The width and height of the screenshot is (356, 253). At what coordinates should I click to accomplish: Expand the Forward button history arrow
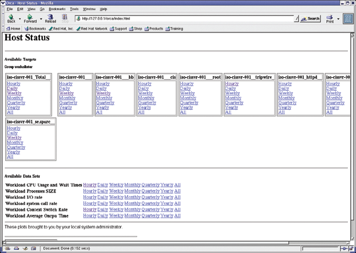(x=40, y=18)
